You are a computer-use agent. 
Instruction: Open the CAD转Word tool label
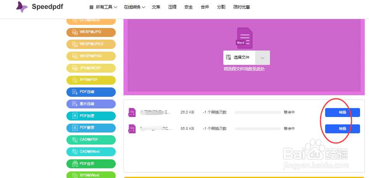pyautogui.click(x=90, y=152)
